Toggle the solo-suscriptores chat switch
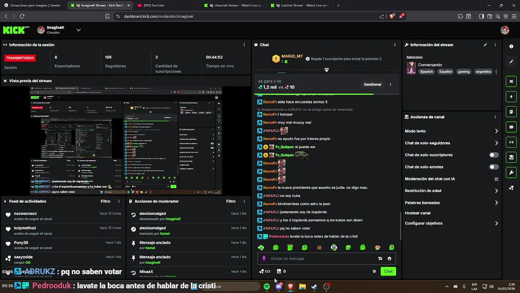 [494, 155]
